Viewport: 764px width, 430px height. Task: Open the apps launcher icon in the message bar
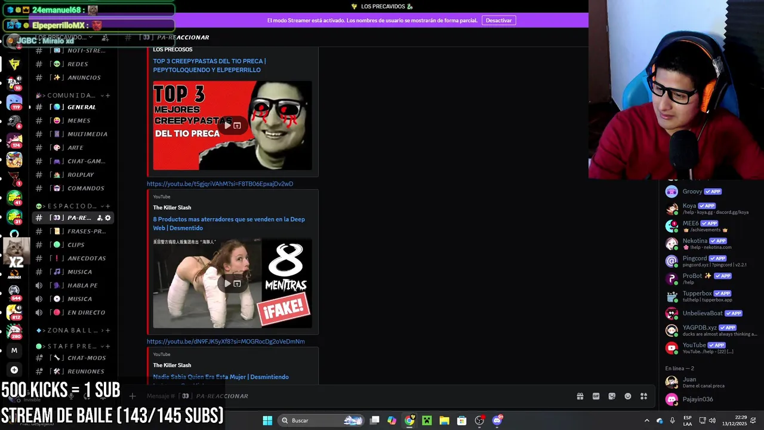click(644, 396)
